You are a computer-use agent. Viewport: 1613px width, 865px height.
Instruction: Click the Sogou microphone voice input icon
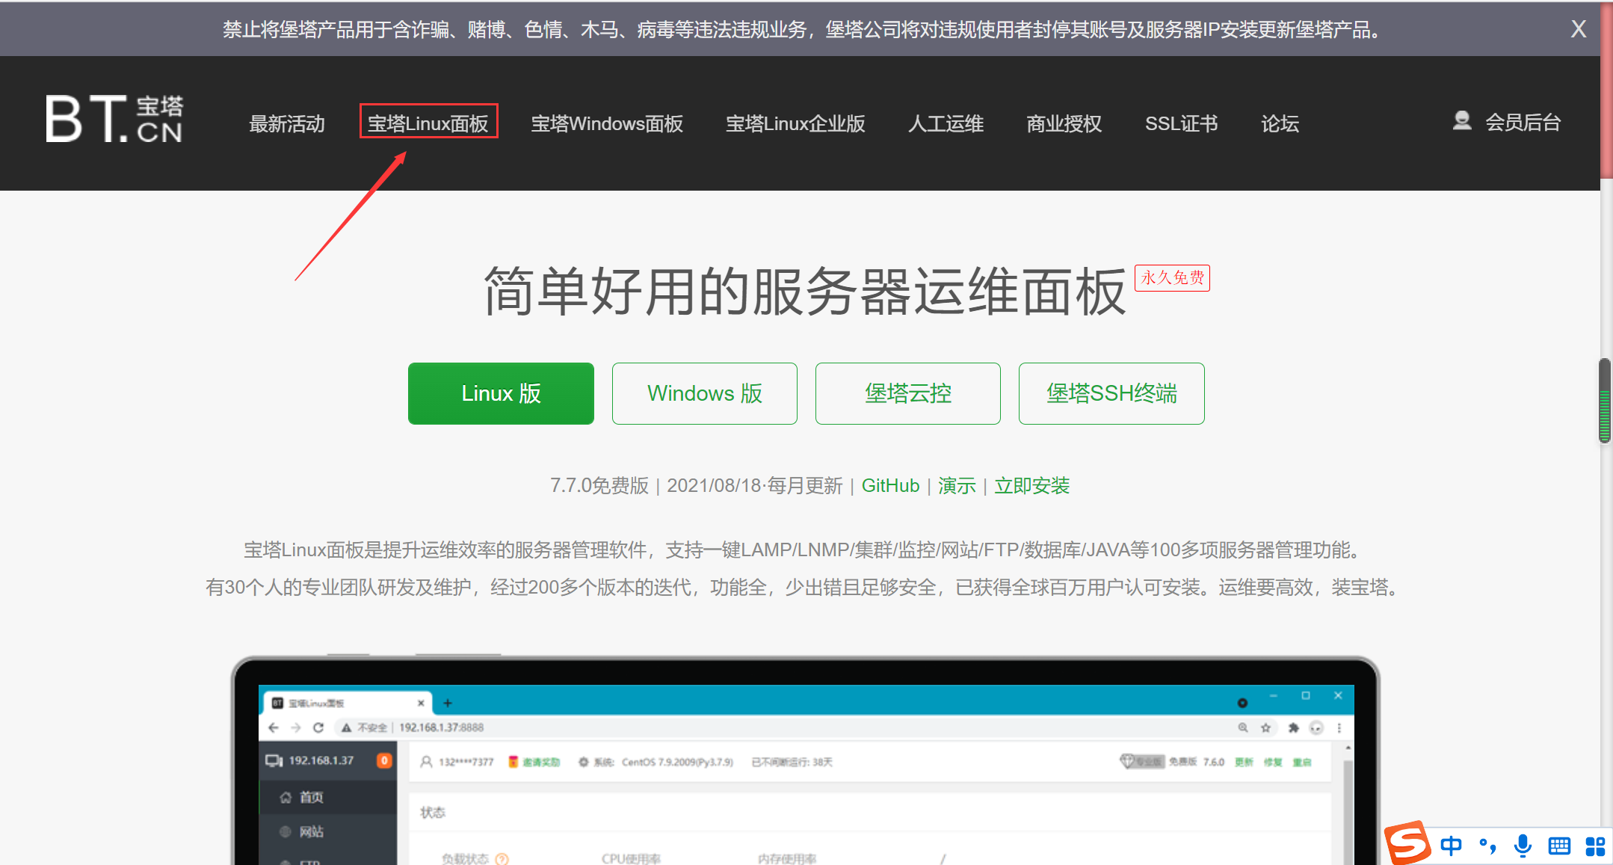pyautogui.click(x=1523, y=846)
